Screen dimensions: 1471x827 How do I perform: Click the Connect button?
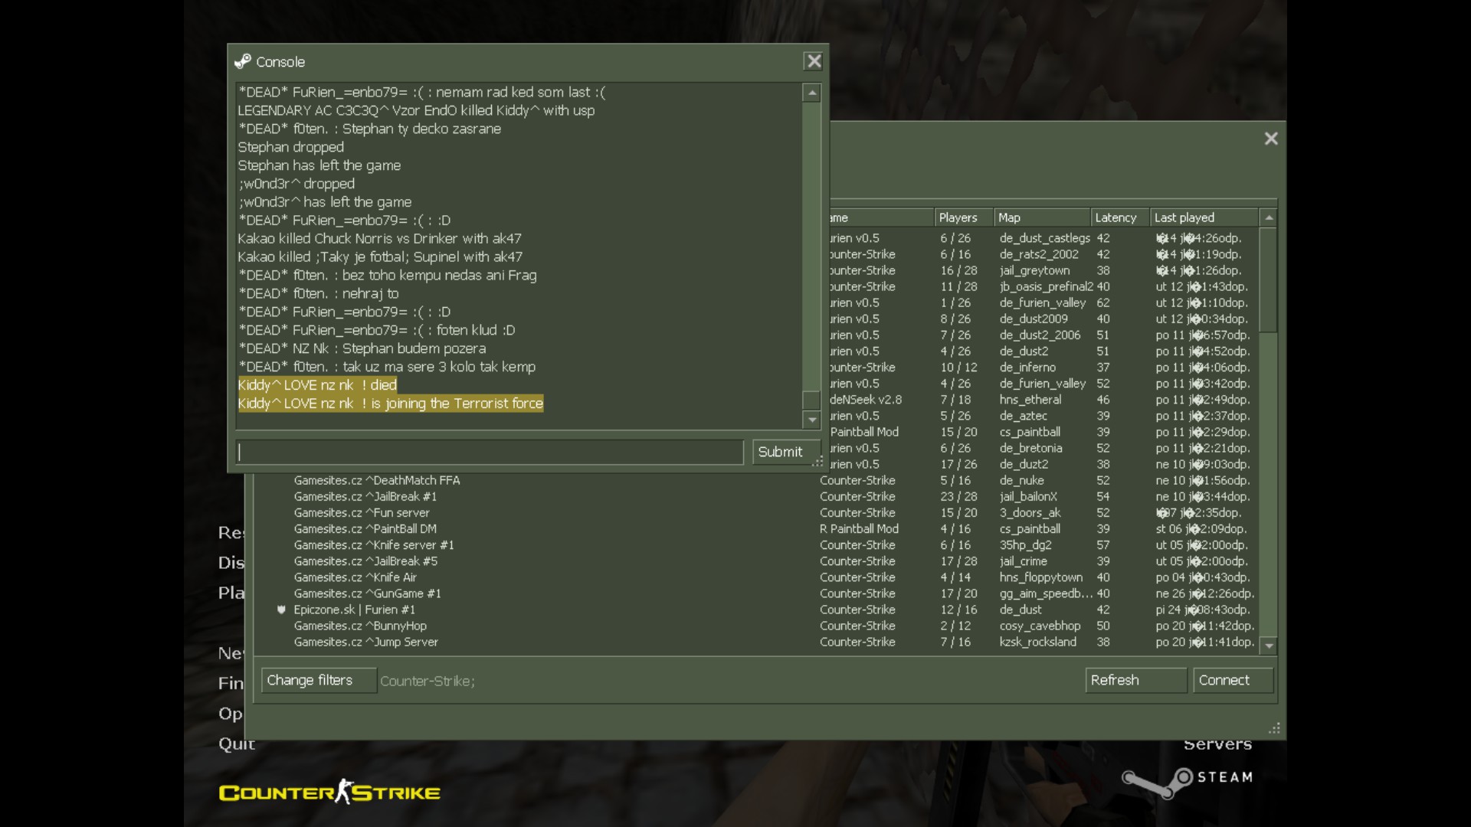[x=1232, y=680]
